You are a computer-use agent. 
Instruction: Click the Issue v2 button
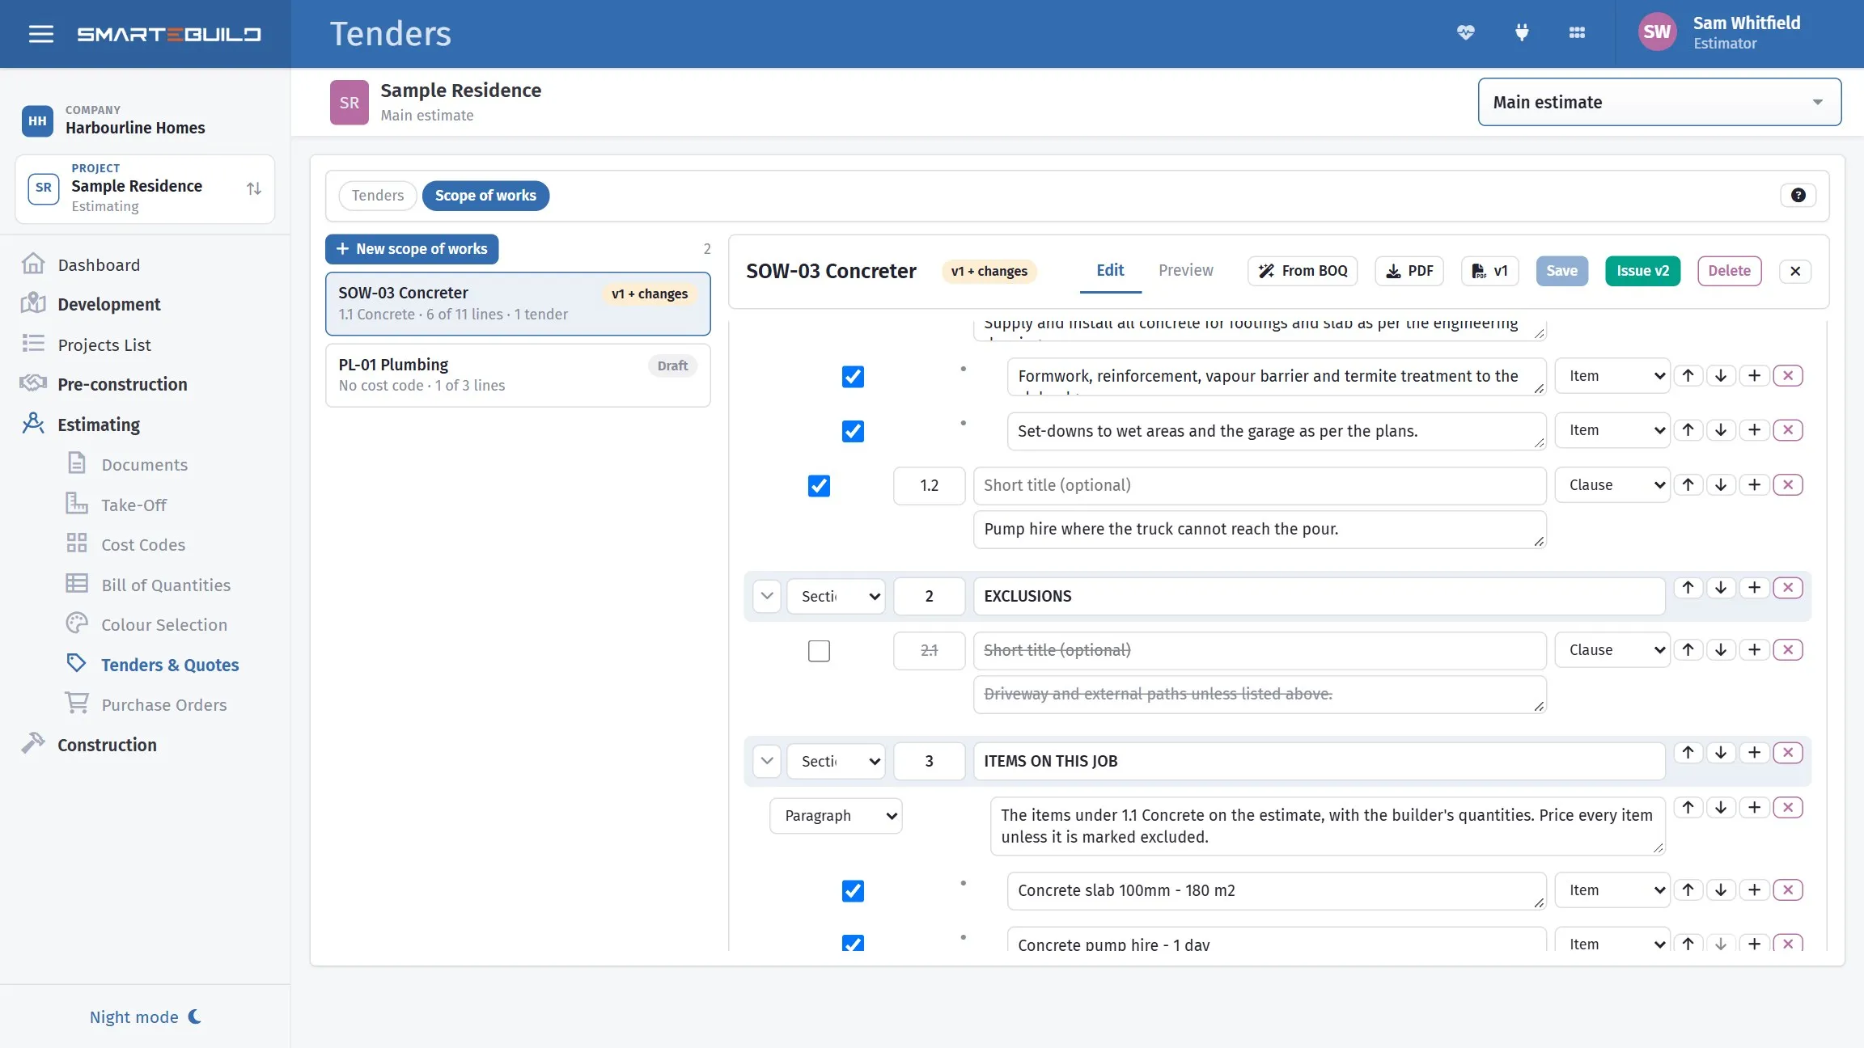[1642, 271]
